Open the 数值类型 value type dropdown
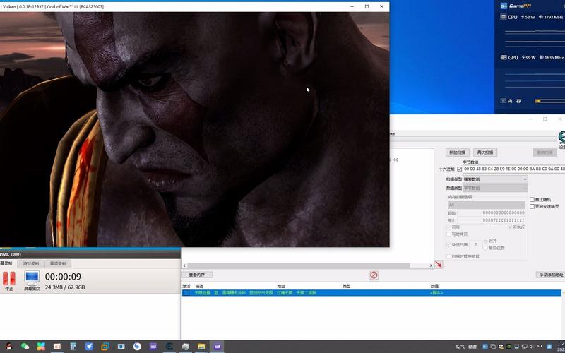This screenshot has height=353, width=565. pyautogui.click(x=495, y=189)
